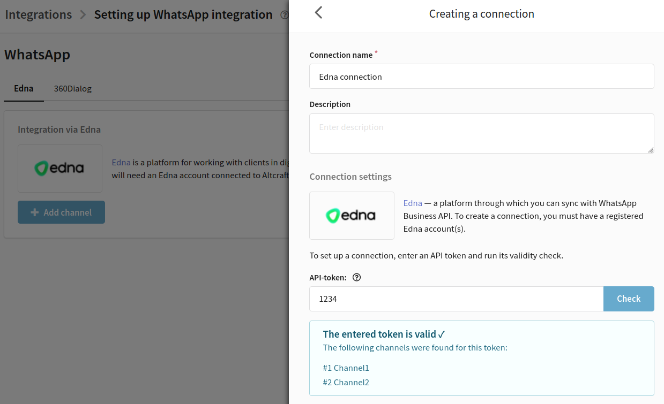Open the Edna link in Connection settings

pyautogui.click(x=413, y=203)
